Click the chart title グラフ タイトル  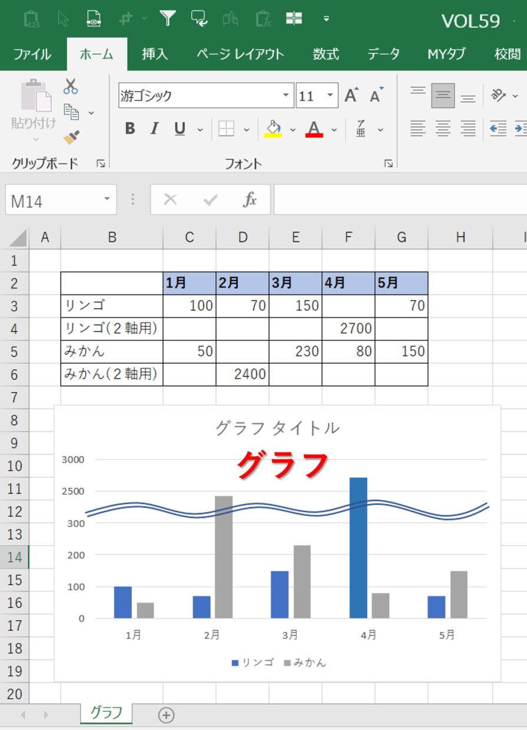(x=277, y=428)
